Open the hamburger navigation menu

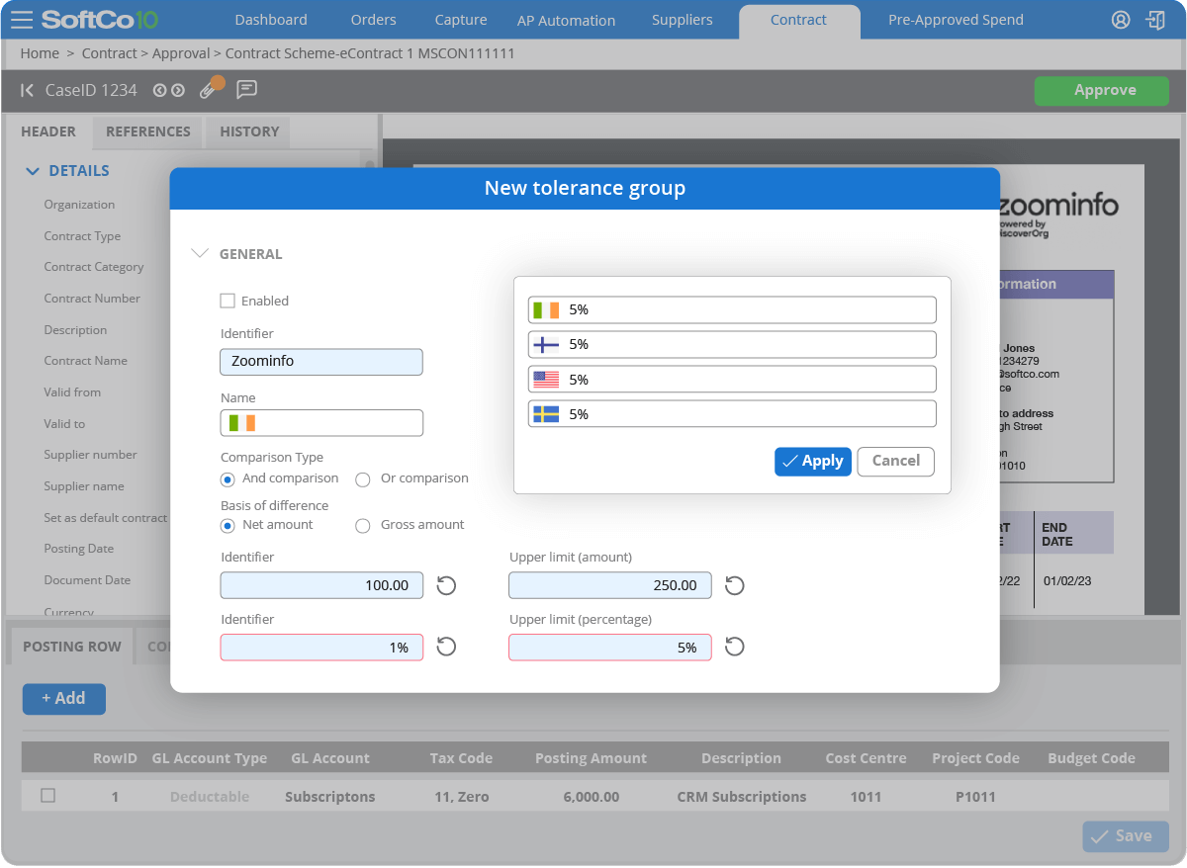[x=22, y=18]
